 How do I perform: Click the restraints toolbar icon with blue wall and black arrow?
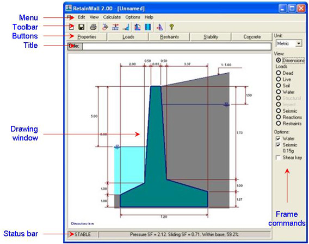126,27
